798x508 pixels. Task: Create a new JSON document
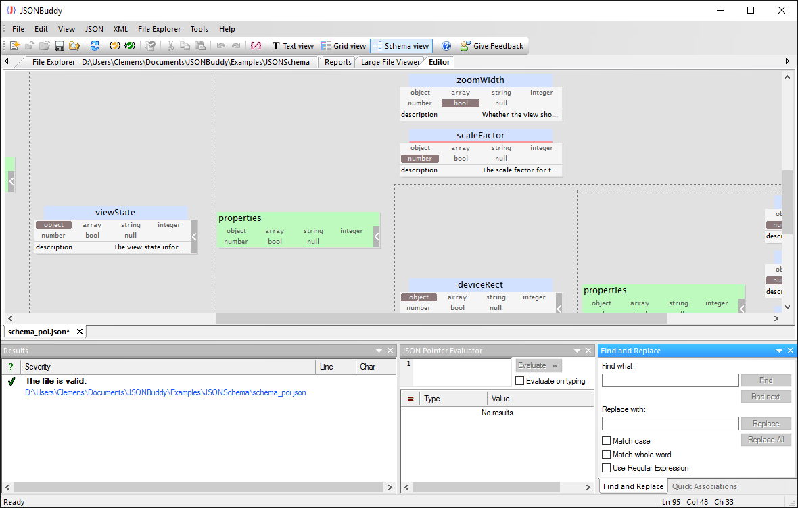(14, 45)
